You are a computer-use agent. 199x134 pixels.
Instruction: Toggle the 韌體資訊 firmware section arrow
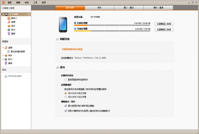tap(58, 39)
